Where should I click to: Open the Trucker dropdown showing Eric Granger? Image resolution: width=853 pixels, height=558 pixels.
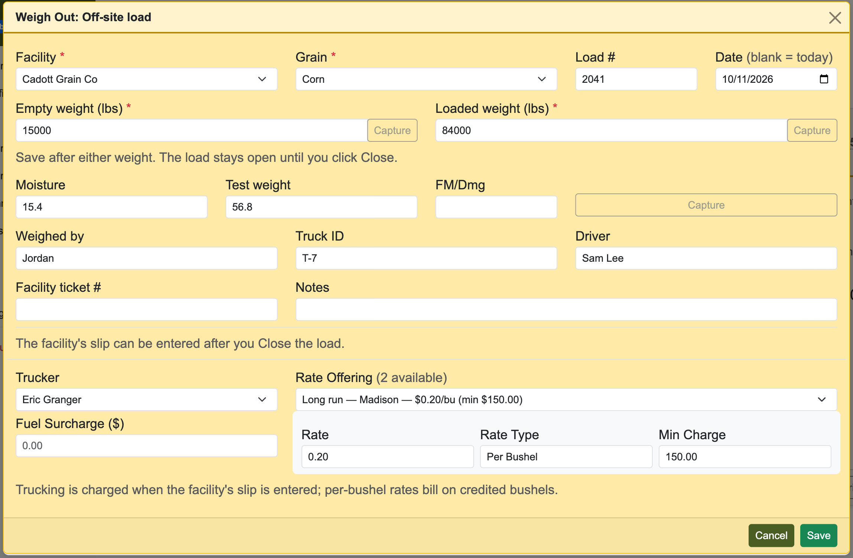tap(146, 399)
